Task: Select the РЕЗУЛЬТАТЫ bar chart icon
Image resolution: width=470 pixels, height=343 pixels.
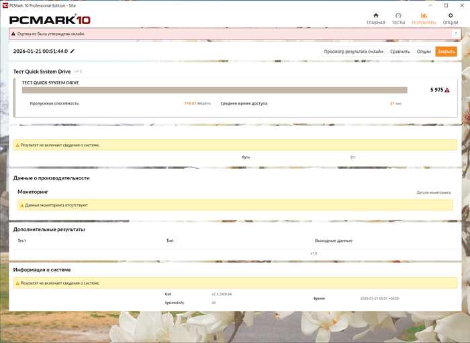Action: pos(424,15)
